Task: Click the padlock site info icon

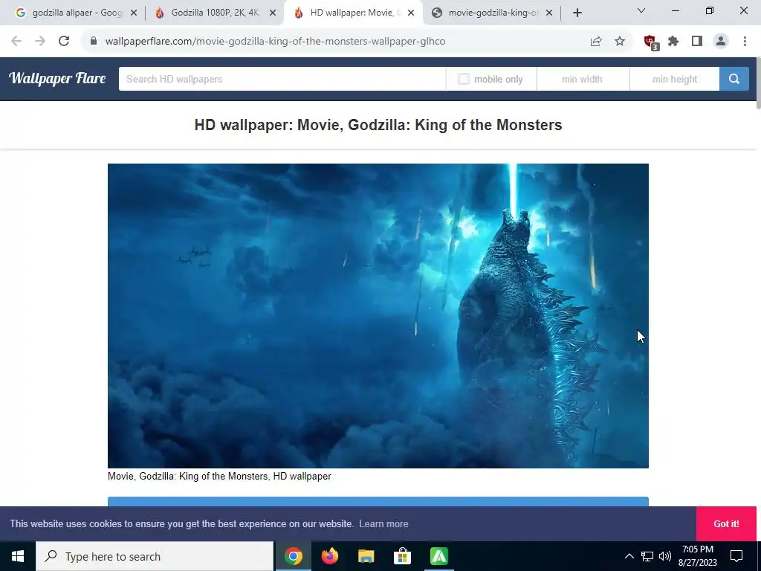Action: pyautogui.click(x=94, y=41)
